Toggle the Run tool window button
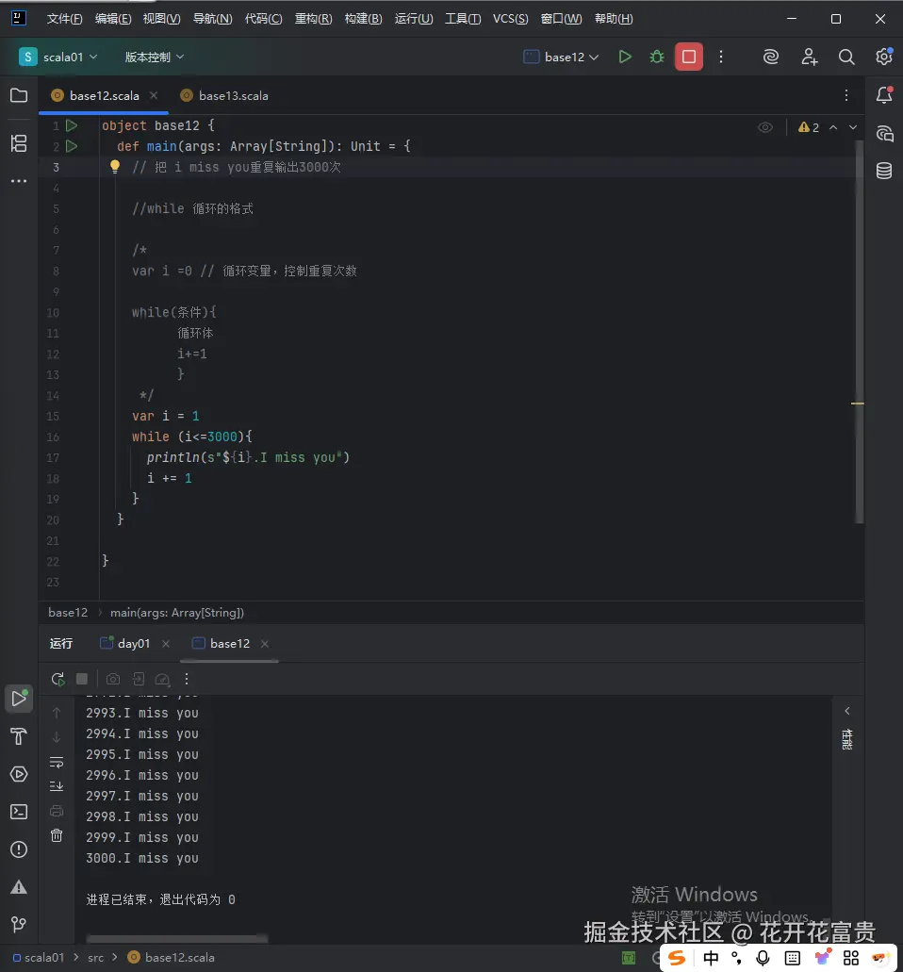 [19, 699]
